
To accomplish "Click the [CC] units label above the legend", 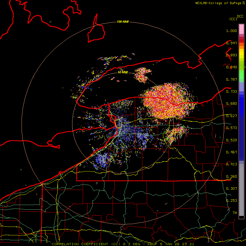I will pos(233,19).
